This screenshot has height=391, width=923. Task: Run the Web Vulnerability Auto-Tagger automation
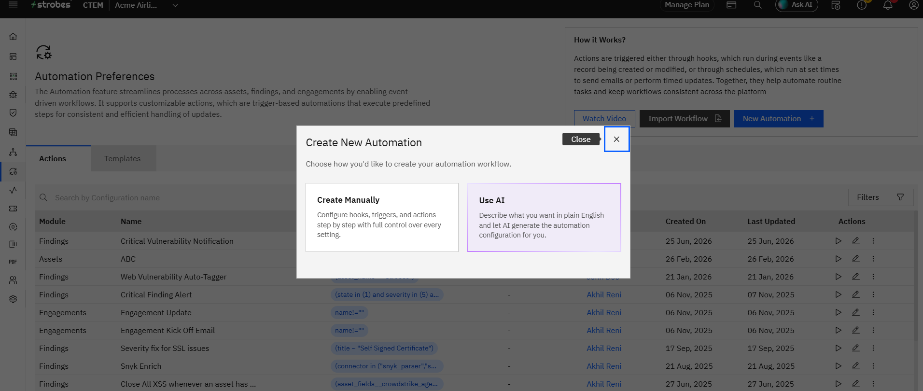[839, 277]
